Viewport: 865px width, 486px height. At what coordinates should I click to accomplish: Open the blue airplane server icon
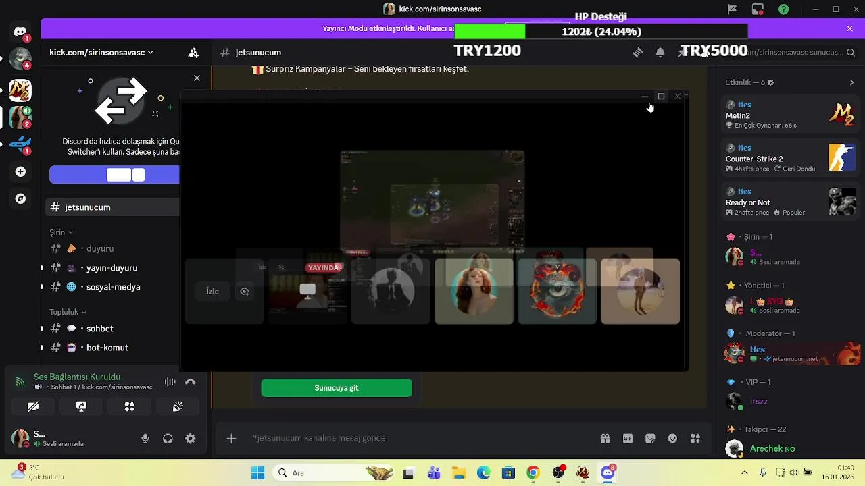pyautogui.click(x=20, y=144)
